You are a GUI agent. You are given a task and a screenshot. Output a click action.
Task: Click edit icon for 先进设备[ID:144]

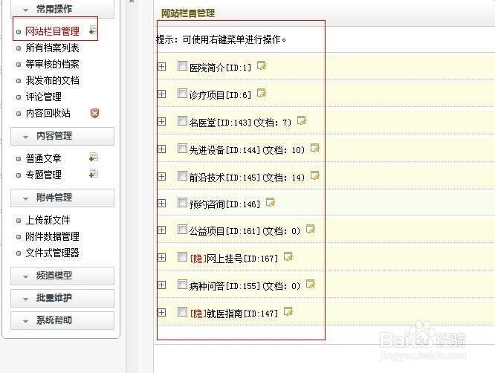tap(314, 148)
